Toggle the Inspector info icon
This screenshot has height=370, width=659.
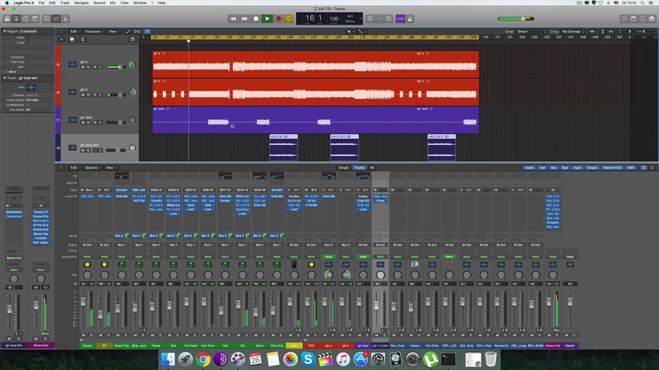click(x=16, y=19)
